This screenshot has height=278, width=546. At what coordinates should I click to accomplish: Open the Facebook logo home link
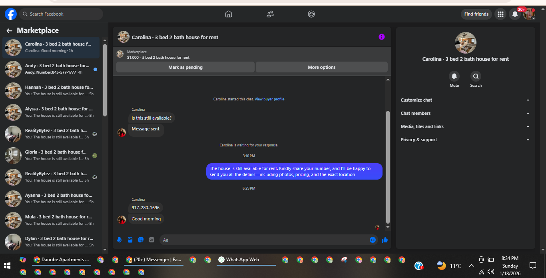pyautogui.click(x=11, y=14)
